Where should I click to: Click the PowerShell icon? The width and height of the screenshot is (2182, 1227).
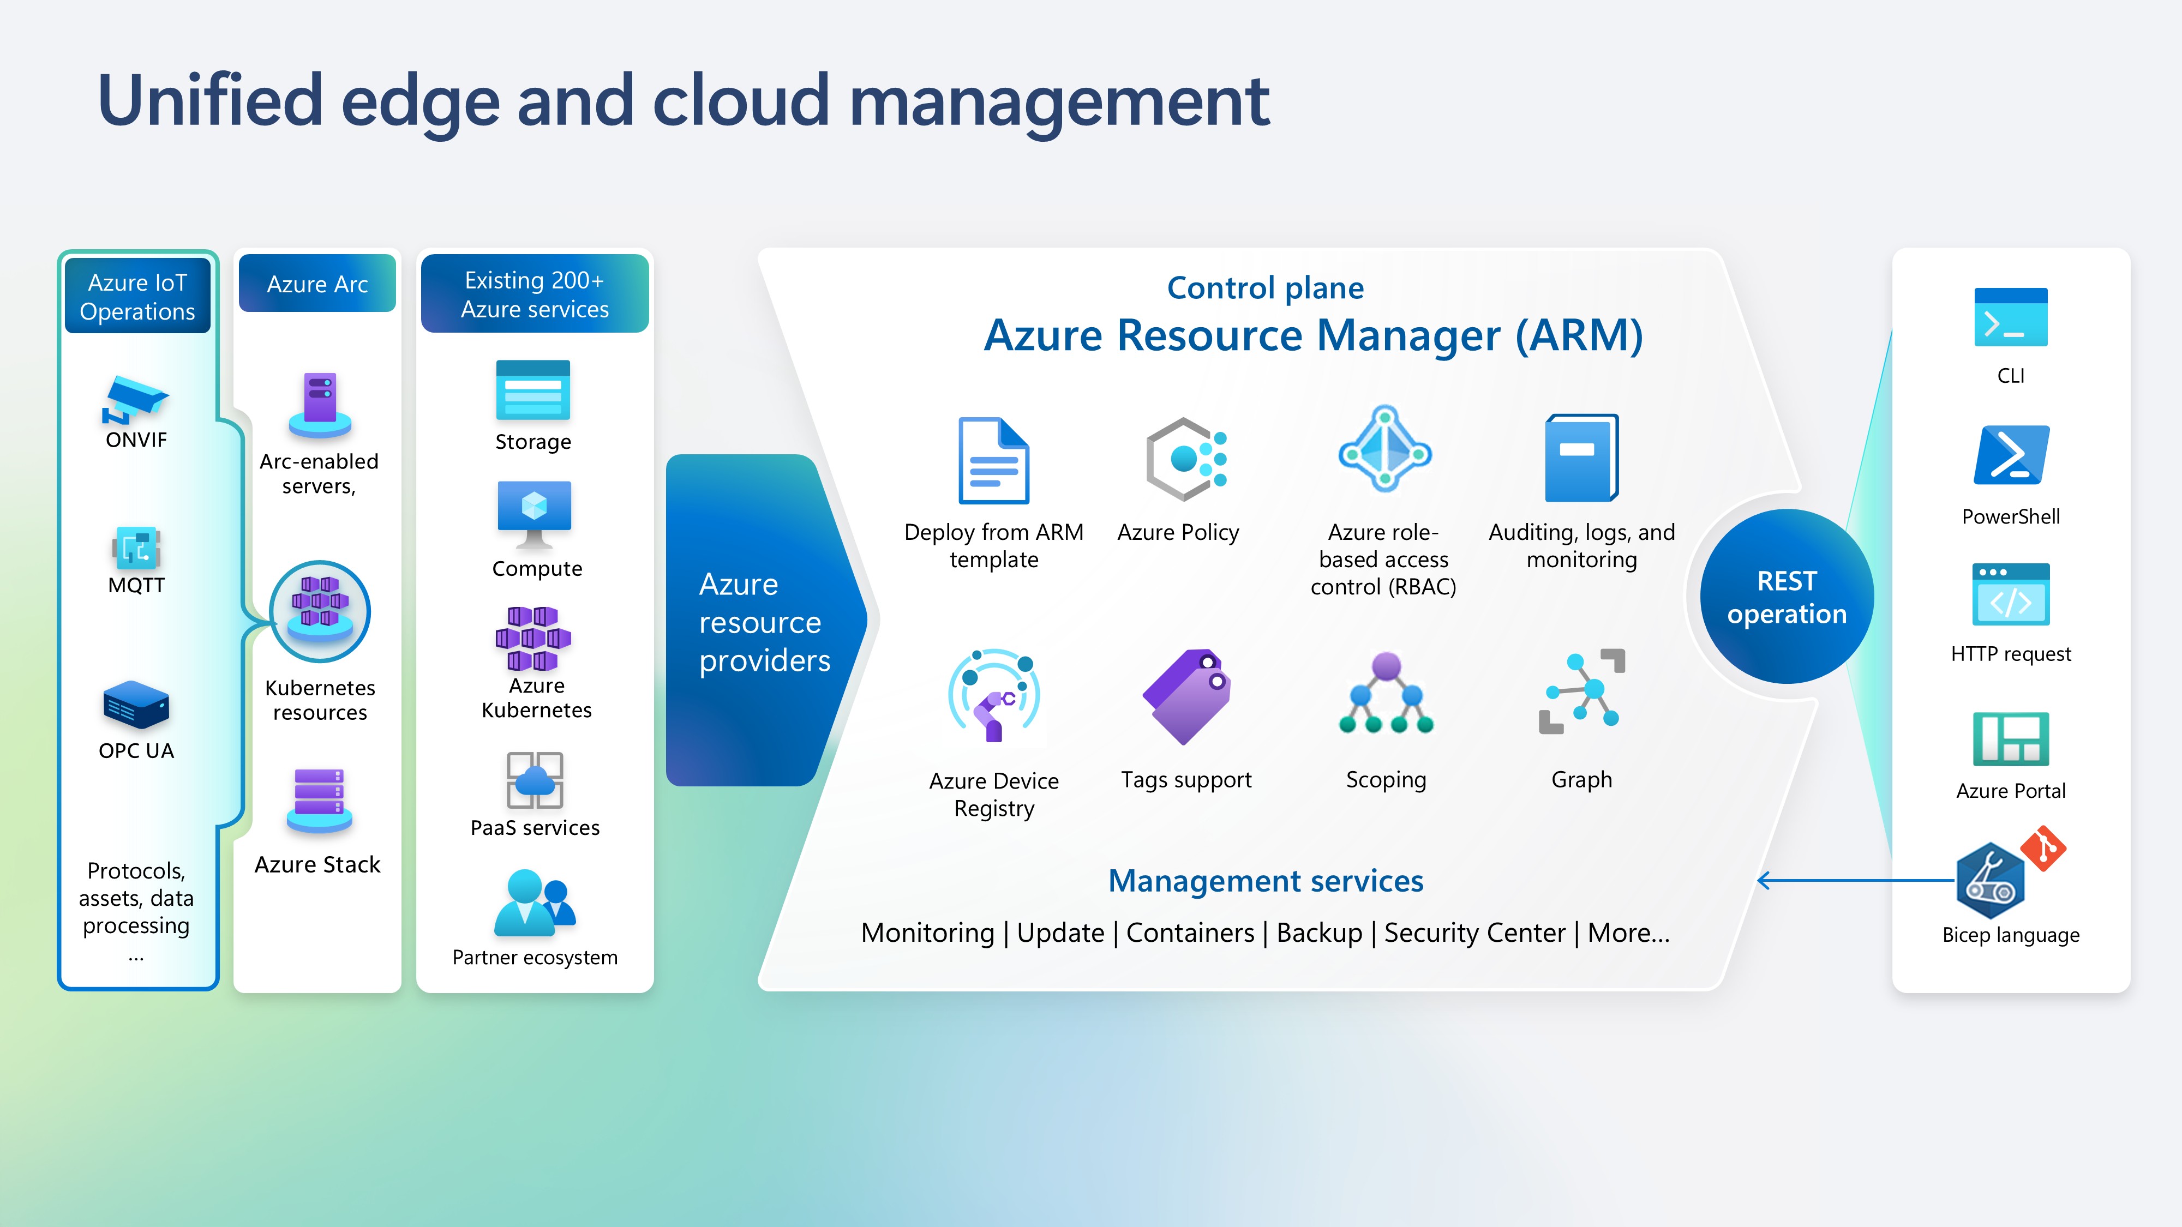pyautogui.click(x=2010, y=455)
